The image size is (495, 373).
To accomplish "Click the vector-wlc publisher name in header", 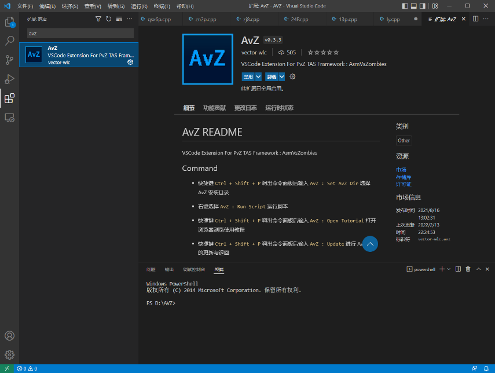I will [254, 53].
